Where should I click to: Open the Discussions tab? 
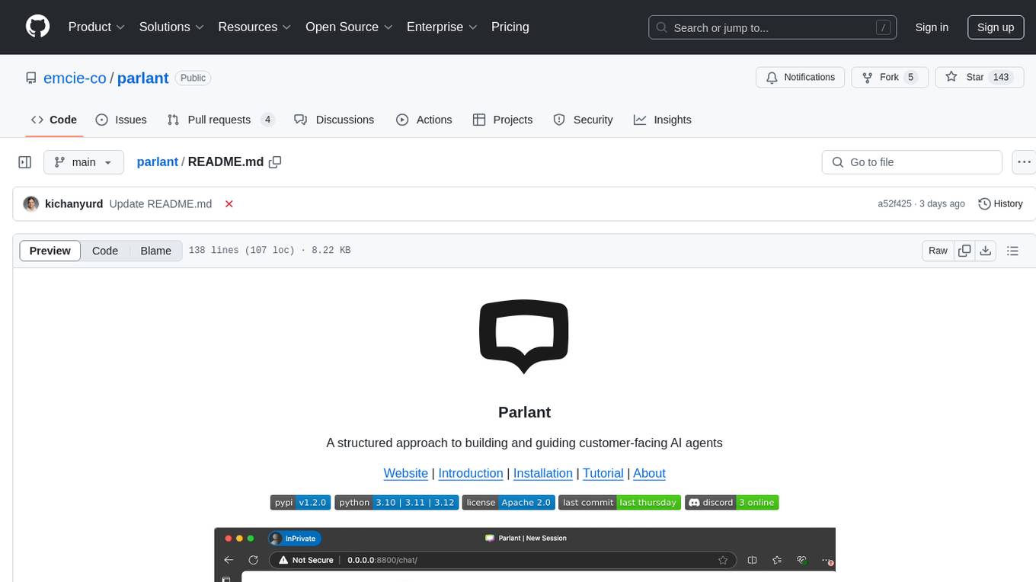point(334,120)
